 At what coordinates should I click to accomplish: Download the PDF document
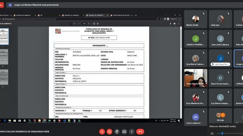[x=170, y=24]
